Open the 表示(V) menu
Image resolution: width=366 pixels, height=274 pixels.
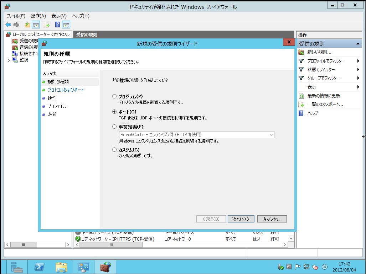click(x=59, y=16)
